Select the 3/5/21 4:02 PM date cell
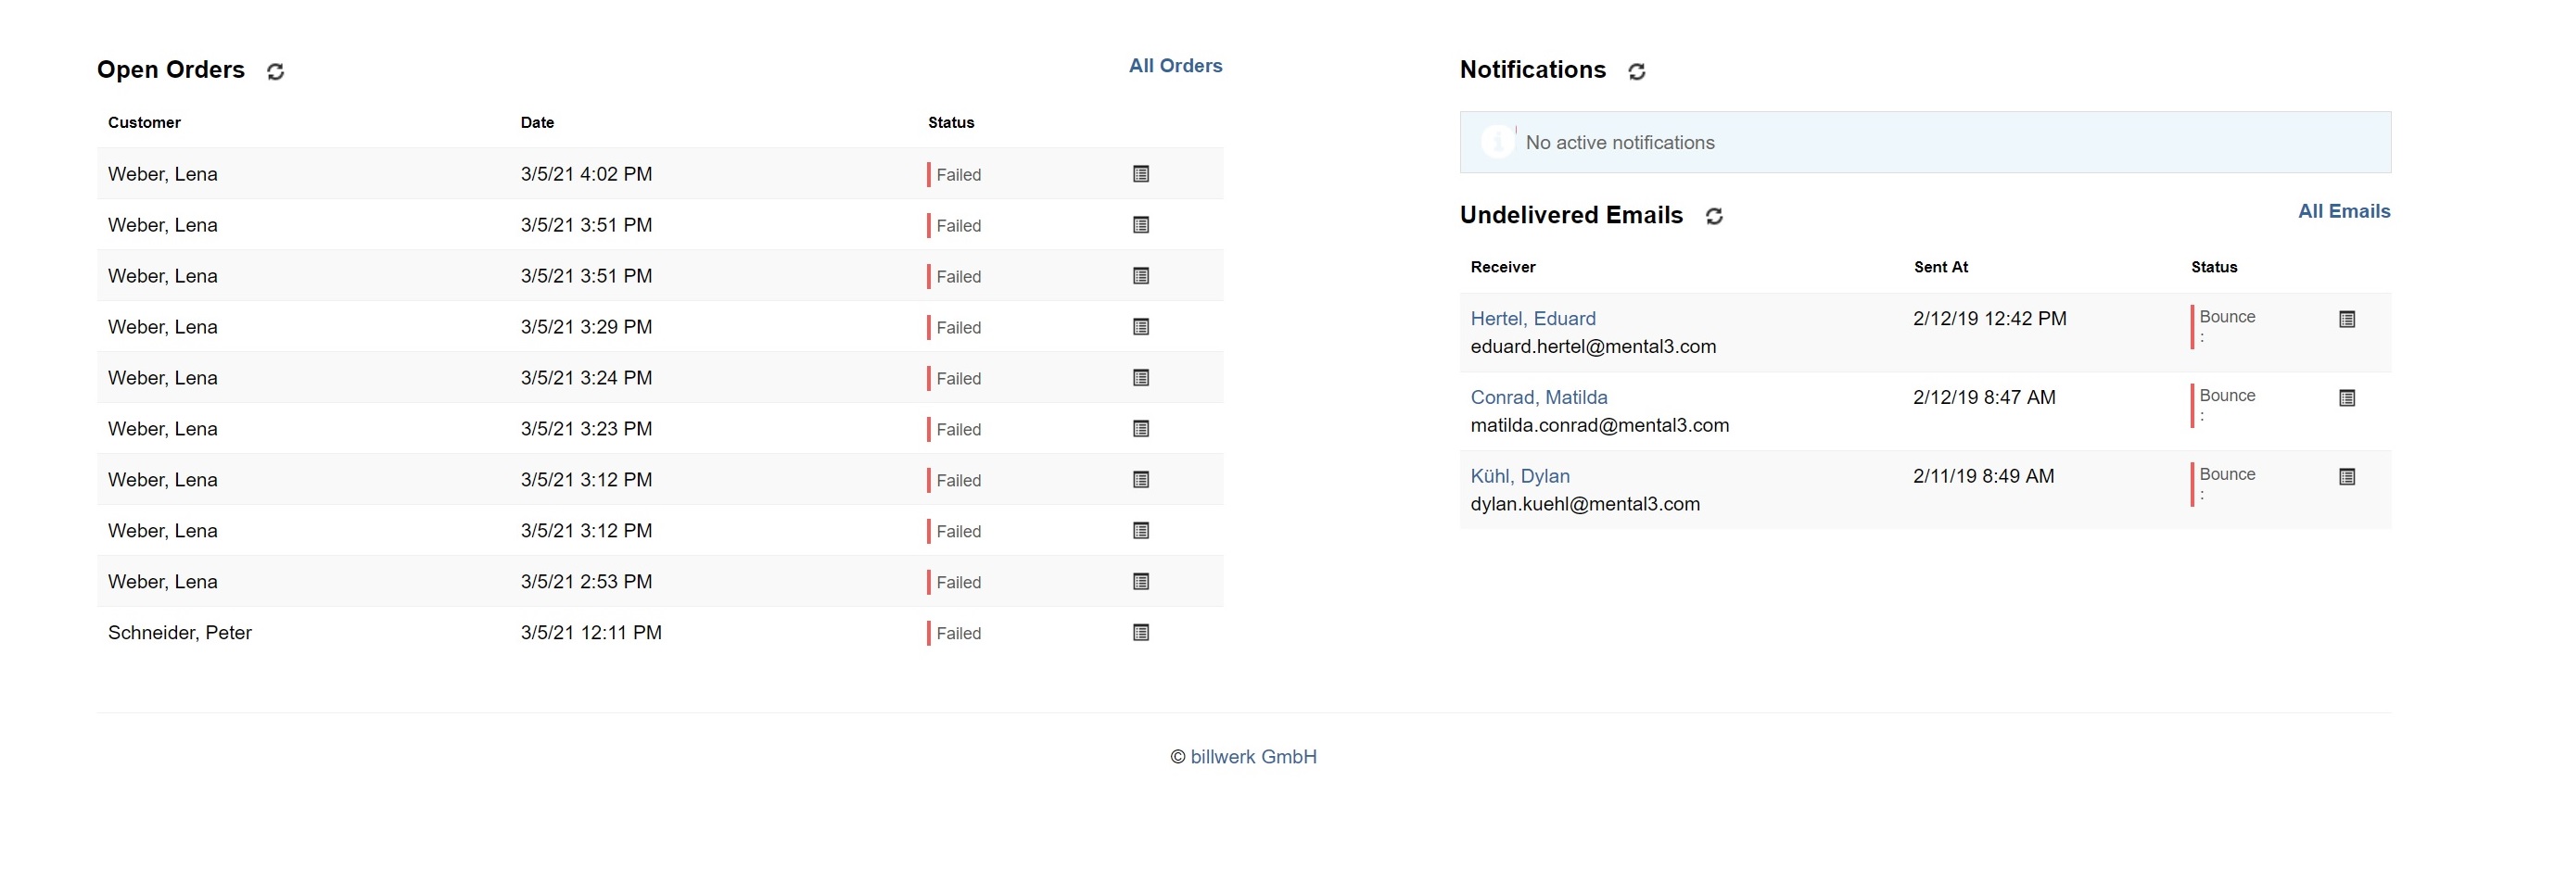This screenshot has width=2555, height=869. point(586,173)
